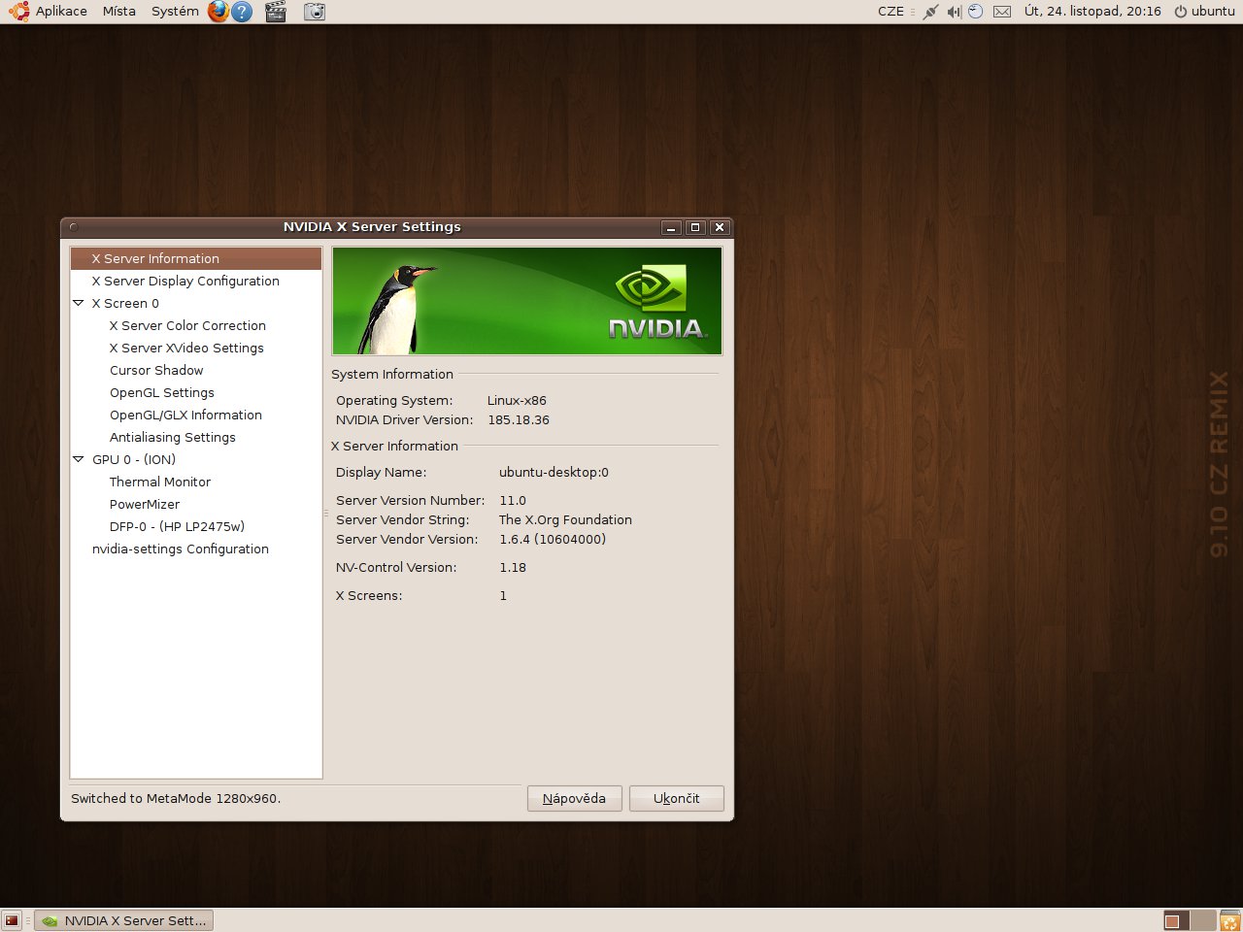The width and height of the screenshot is (1243, 932).
Task: Close the NVIDIA X Server Settings window
Action: click(x=720, y=227)
